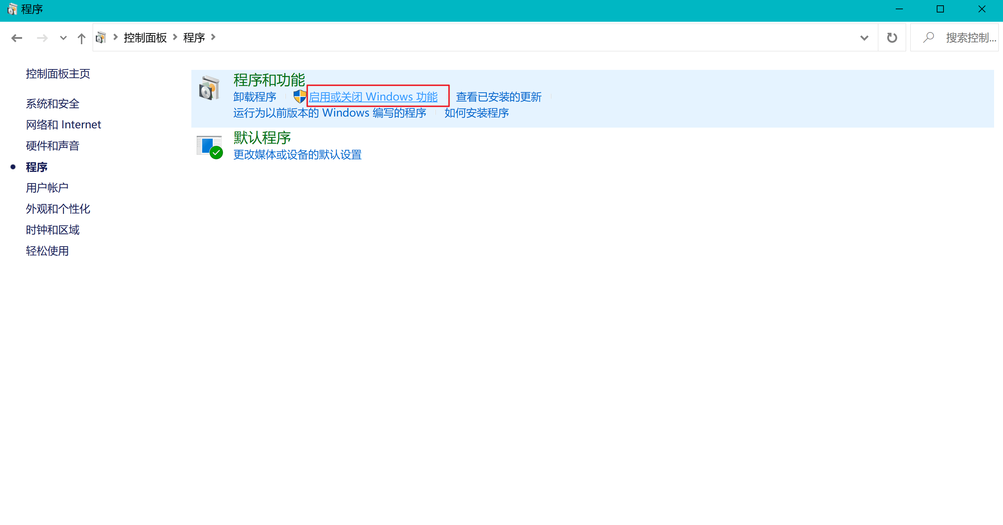Click 更改媒体或设备的默认设置 link
This screenshot has width=1003, height=525.
[x=297, y=155]
